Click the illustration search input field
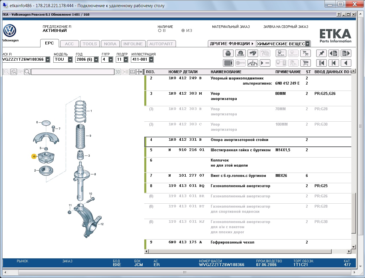The image size is (365, 278). (x=73, y=72)
